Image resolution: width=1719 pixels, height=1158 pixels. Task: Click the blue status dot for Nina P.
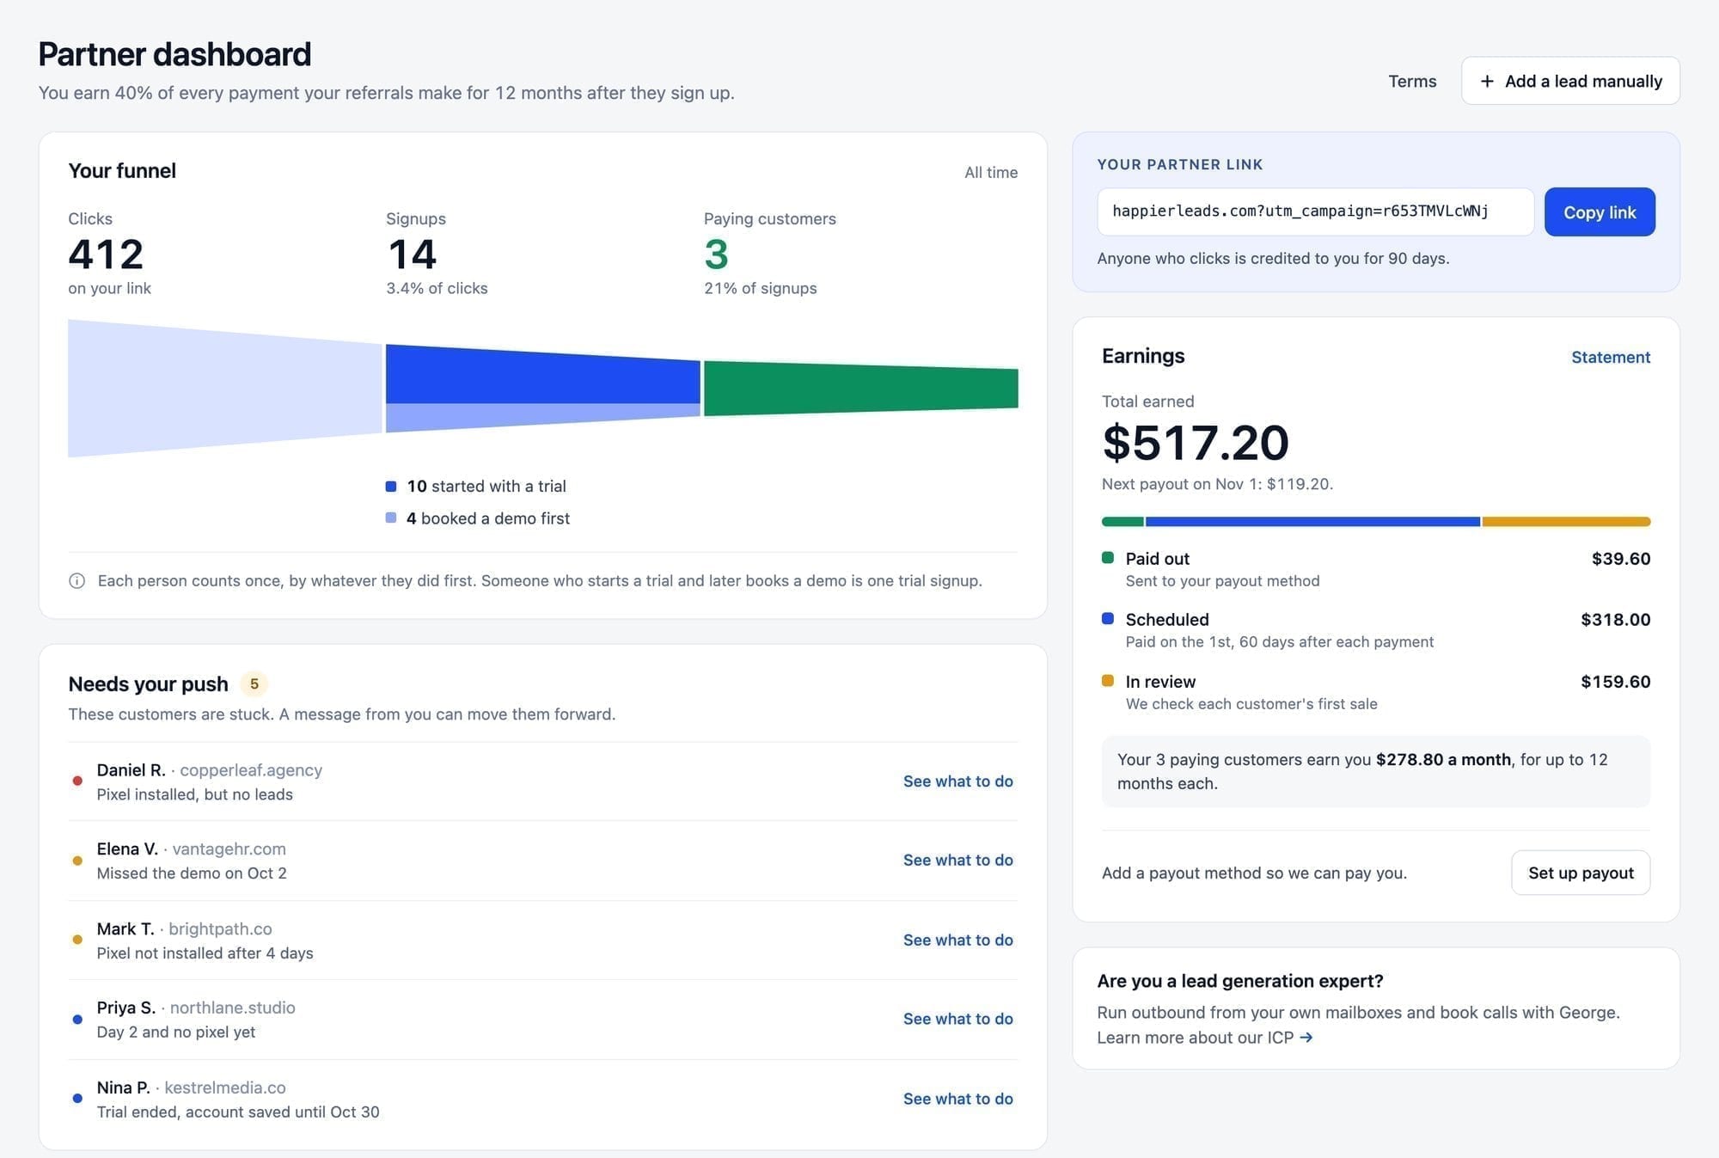click(77, 1098)
